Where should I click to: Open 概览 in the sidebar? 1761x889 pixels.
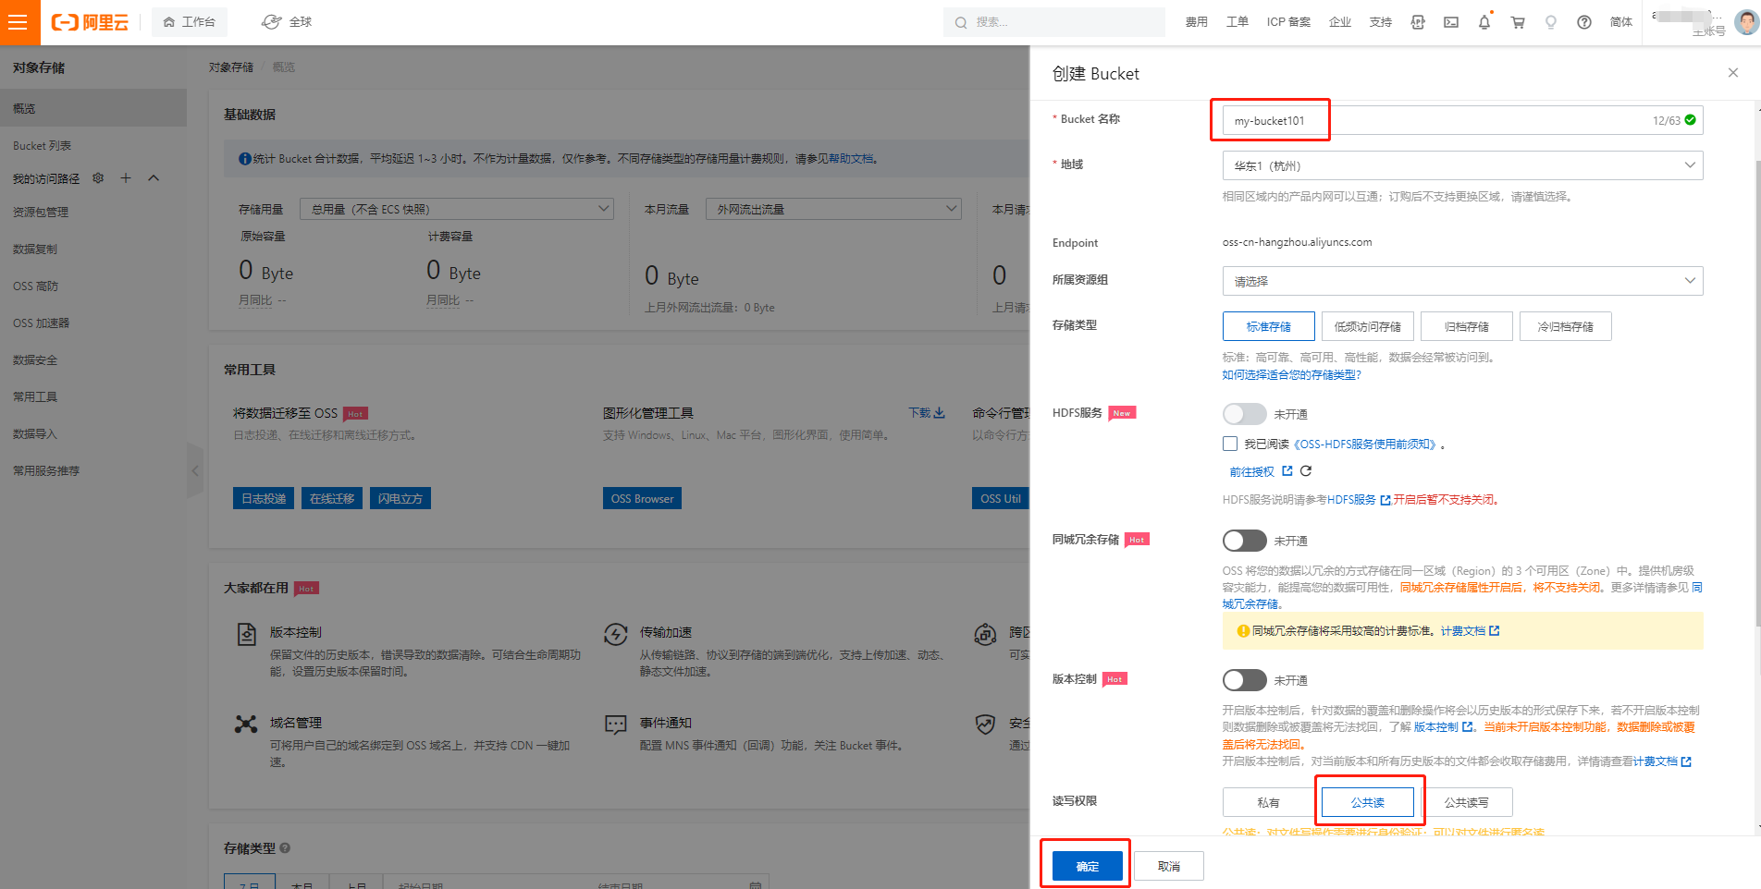pyautogui.click(x=93, y=108)
